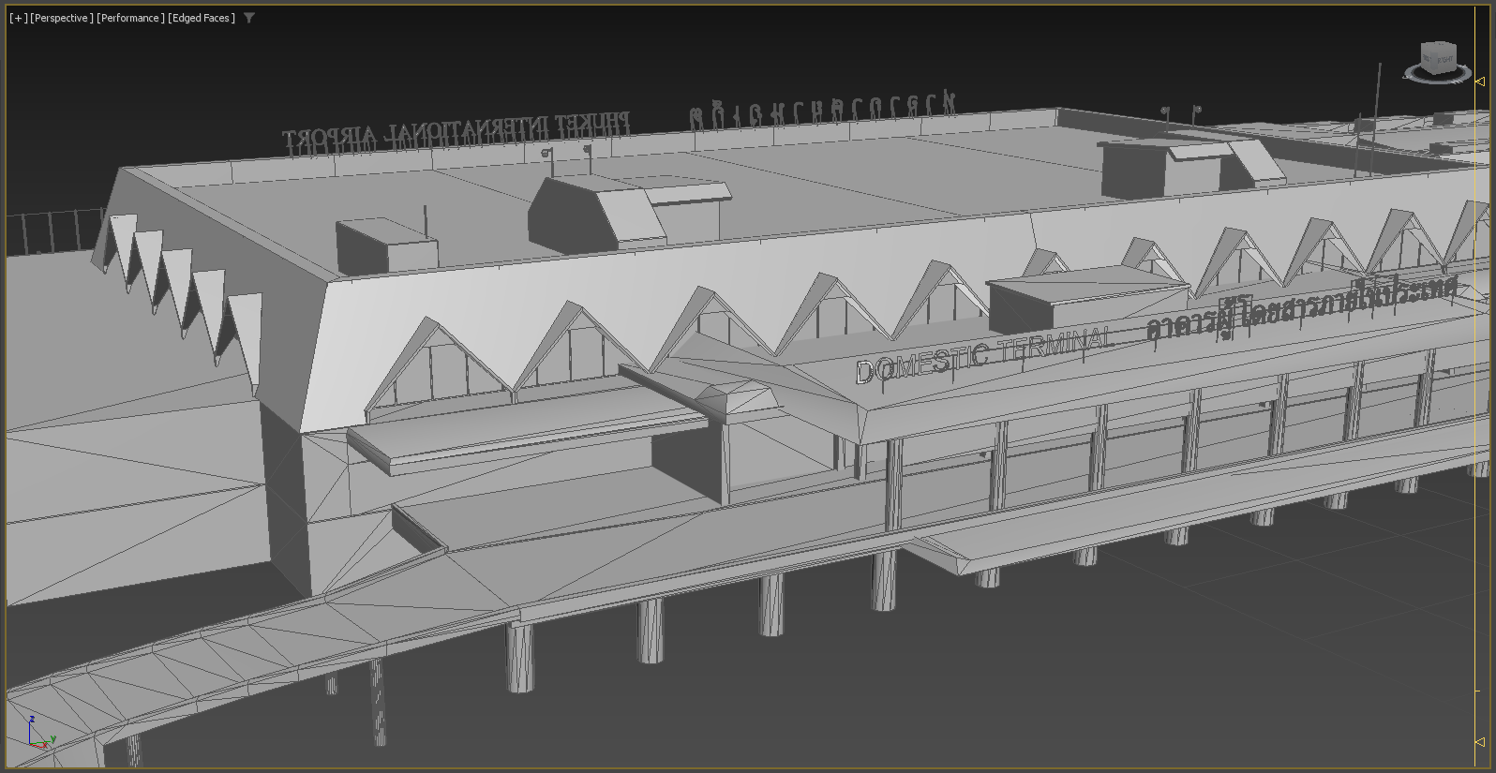Click the RIGHT face of the ViewCube

pos(1444,62)
